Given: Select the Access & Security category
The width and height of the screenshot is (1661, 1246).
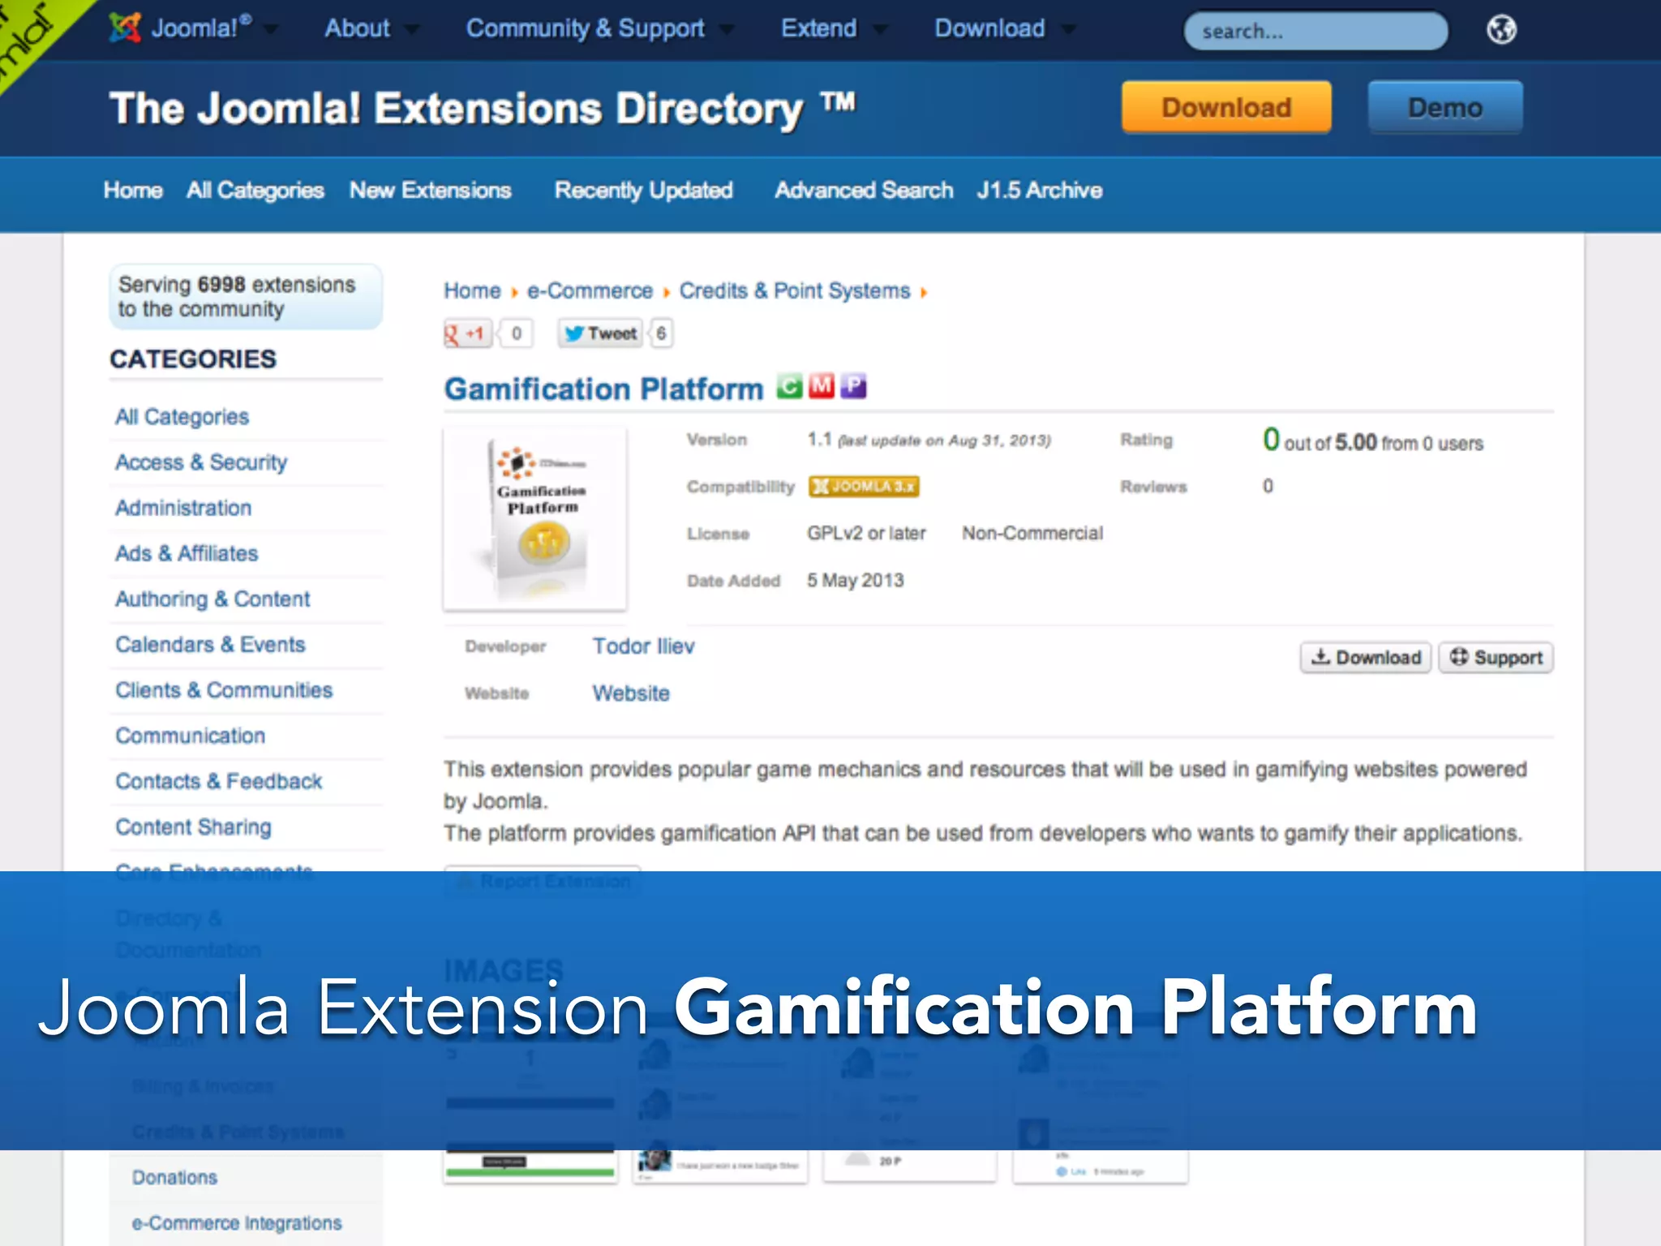Looking at the screenshot, I should (201, 462).
